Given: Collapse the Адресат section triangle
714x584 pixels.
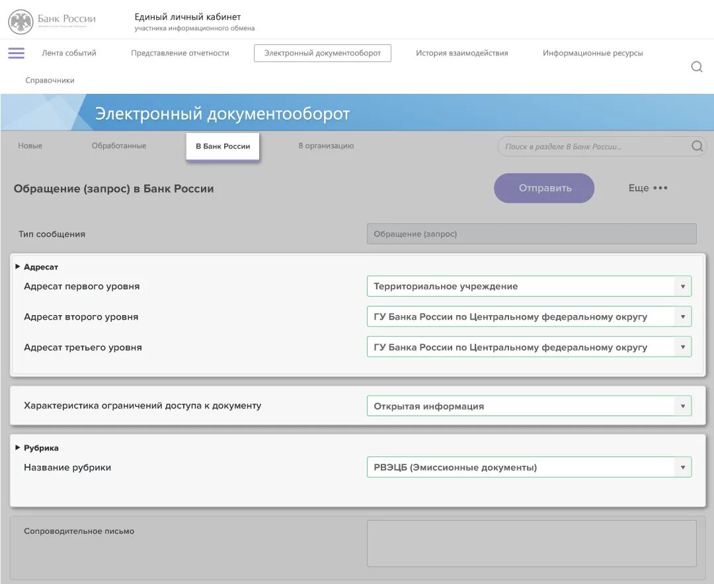Looking at the screenshot, I should (17, 267).
